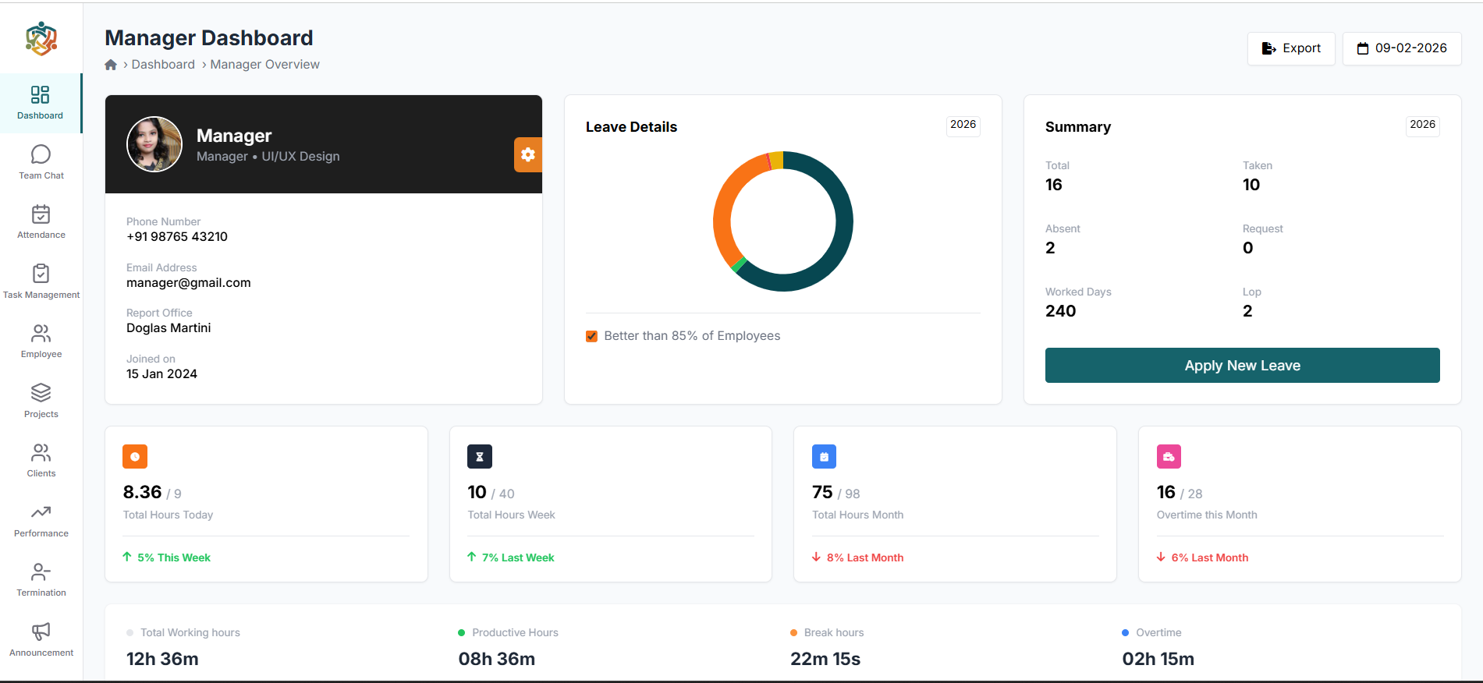Open the Team Chat bubble icon
The height and width of the screenshot is (683, 1483).
[x=41, y=154]
